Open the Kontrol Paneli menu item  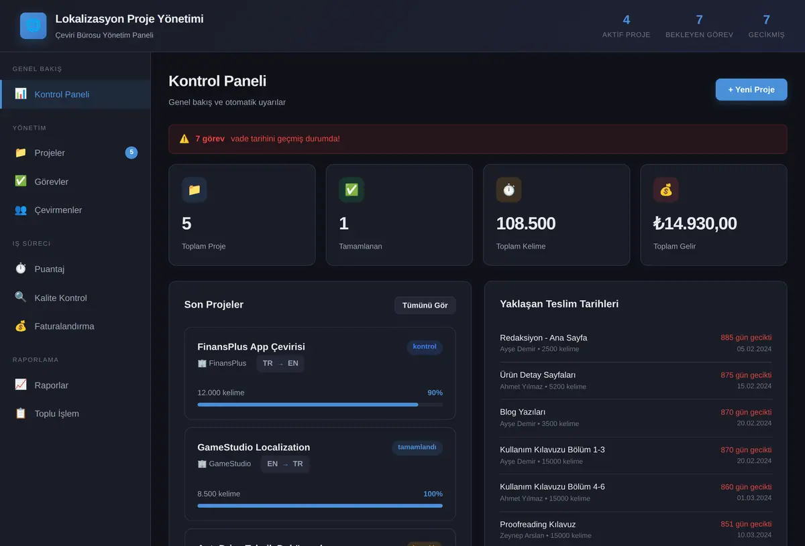coord(75,94)
